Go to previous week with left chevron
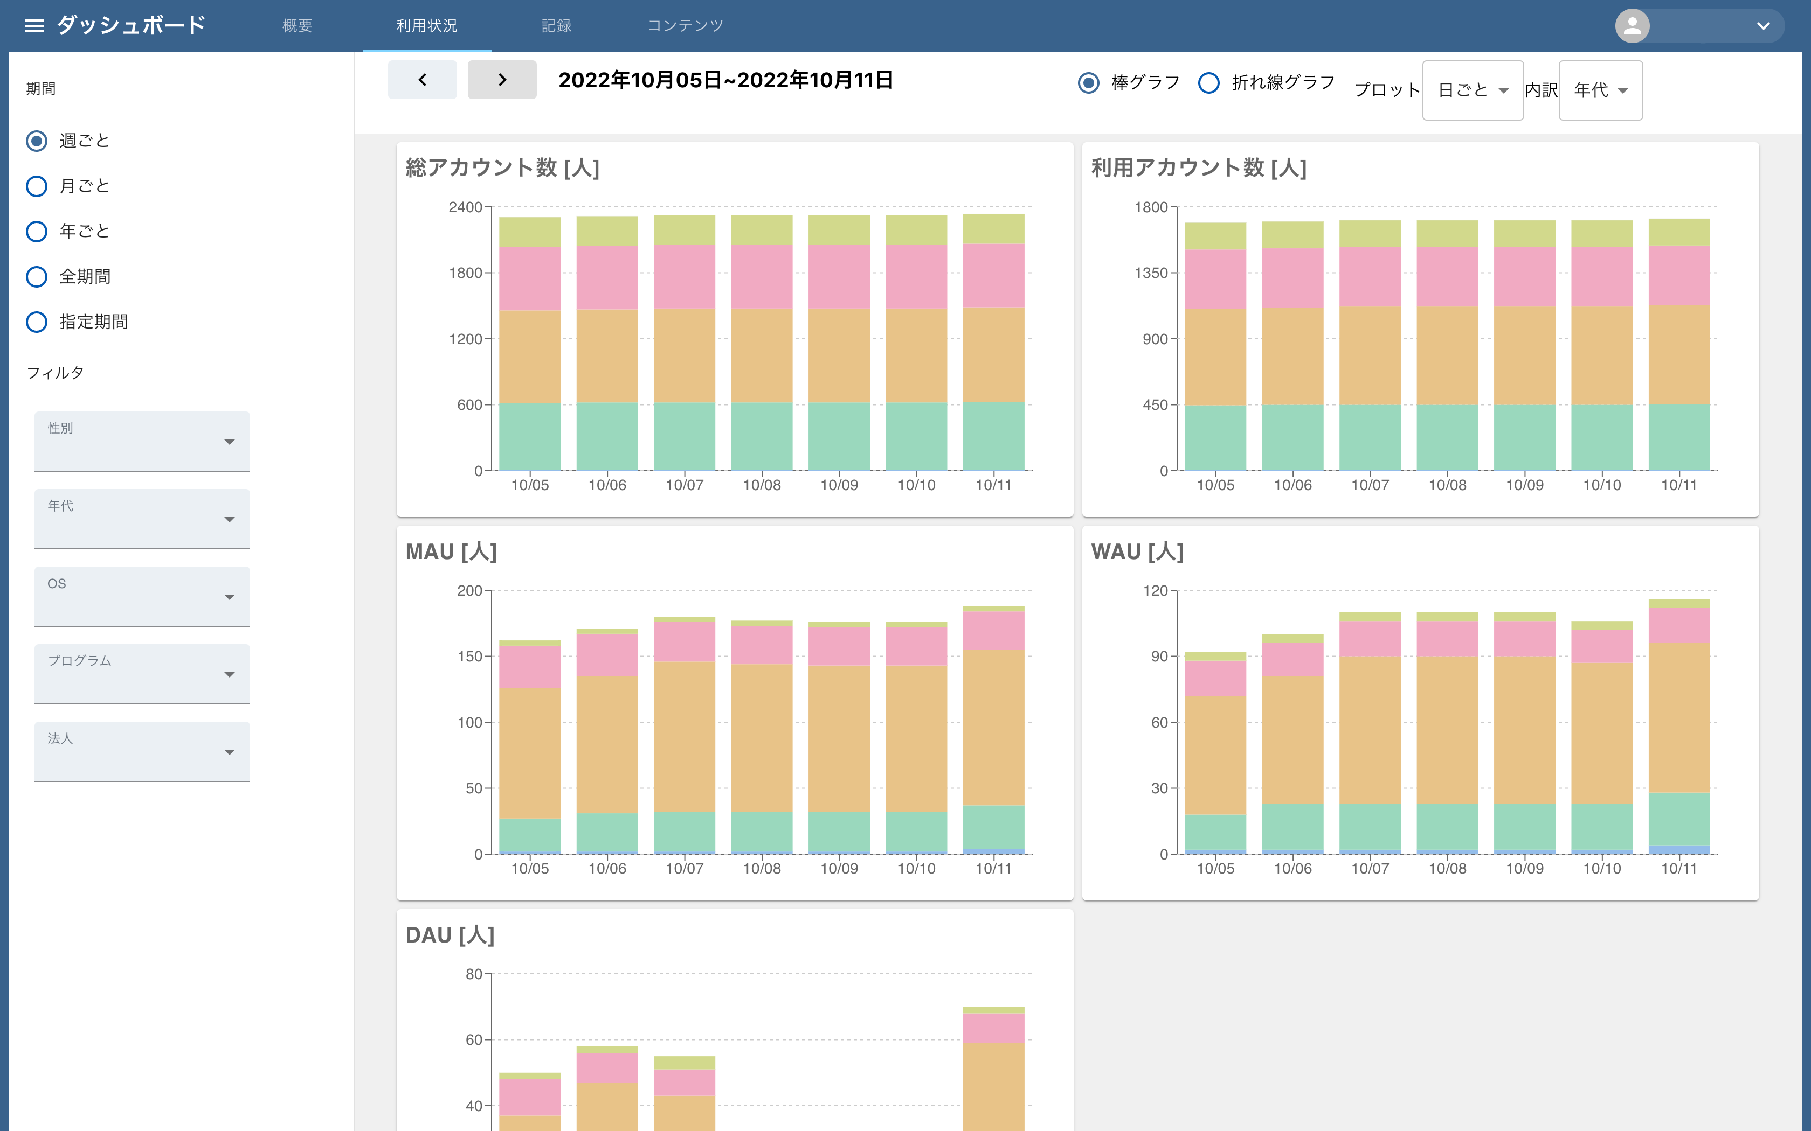 [422, 80]
